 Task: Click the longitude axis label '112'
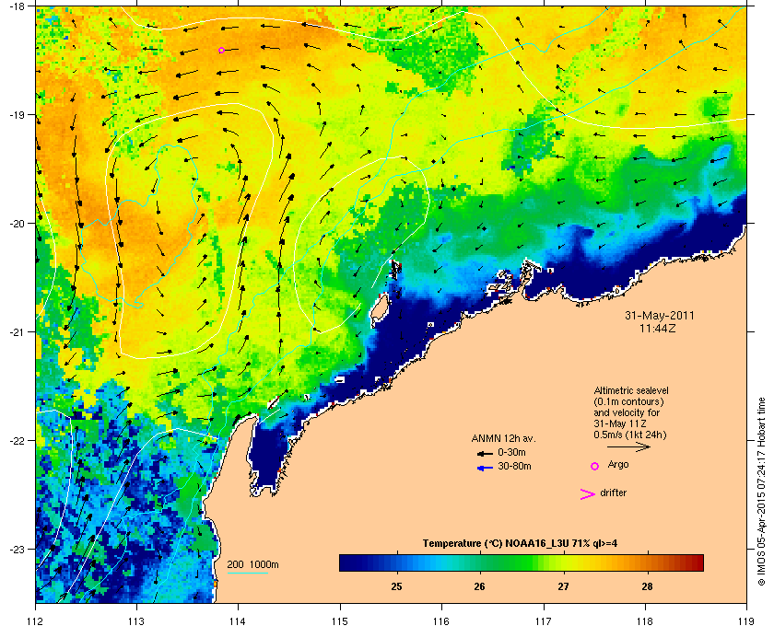(x=36, y=621)
